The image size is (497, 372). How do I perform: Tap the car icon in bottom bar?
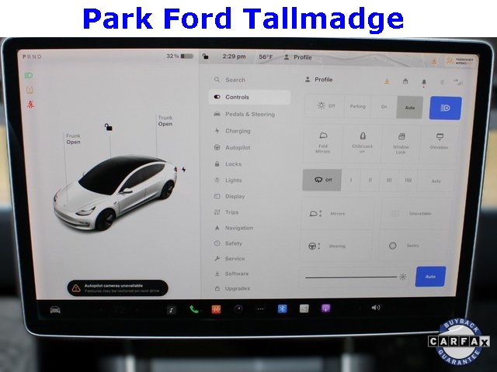click(x=55, y=309)
